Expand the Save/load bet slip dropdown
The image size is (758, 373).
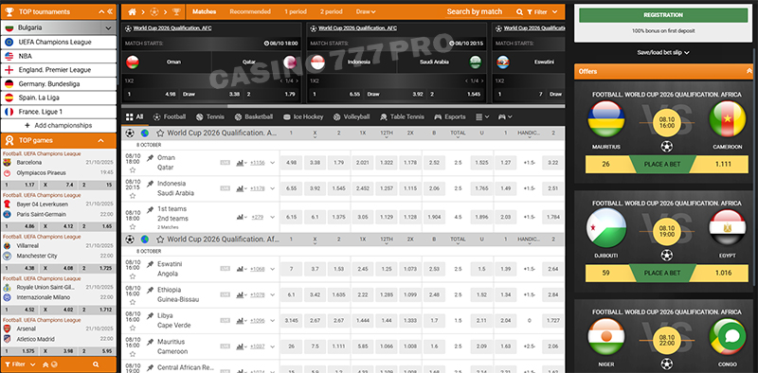click(663, 52)
